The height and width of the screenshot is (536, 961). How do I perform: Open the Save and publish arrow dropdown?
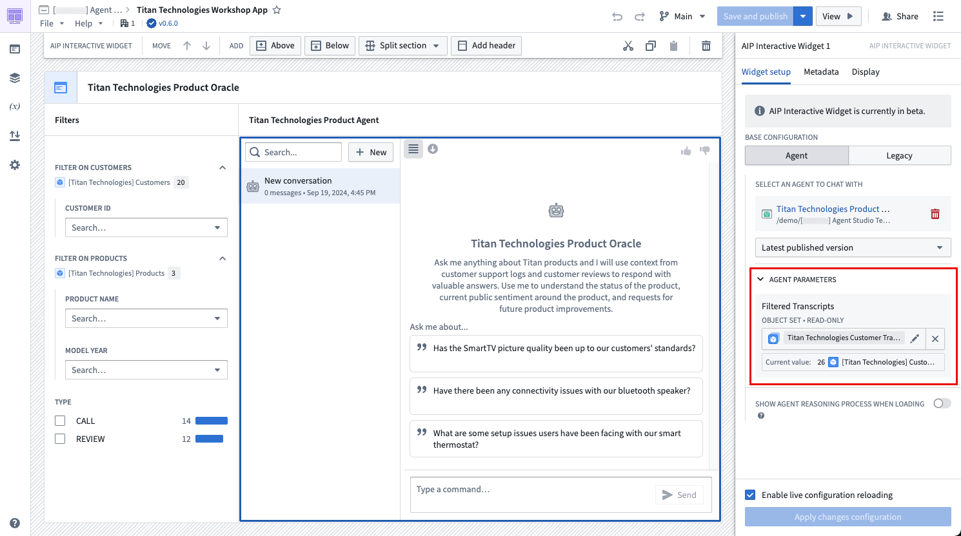tap(803, 16)
